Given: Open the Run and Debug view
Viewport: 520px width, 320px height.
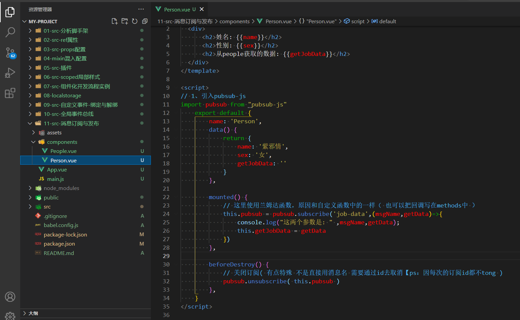Looking at the screenshot, I should (x=10, y=73).
